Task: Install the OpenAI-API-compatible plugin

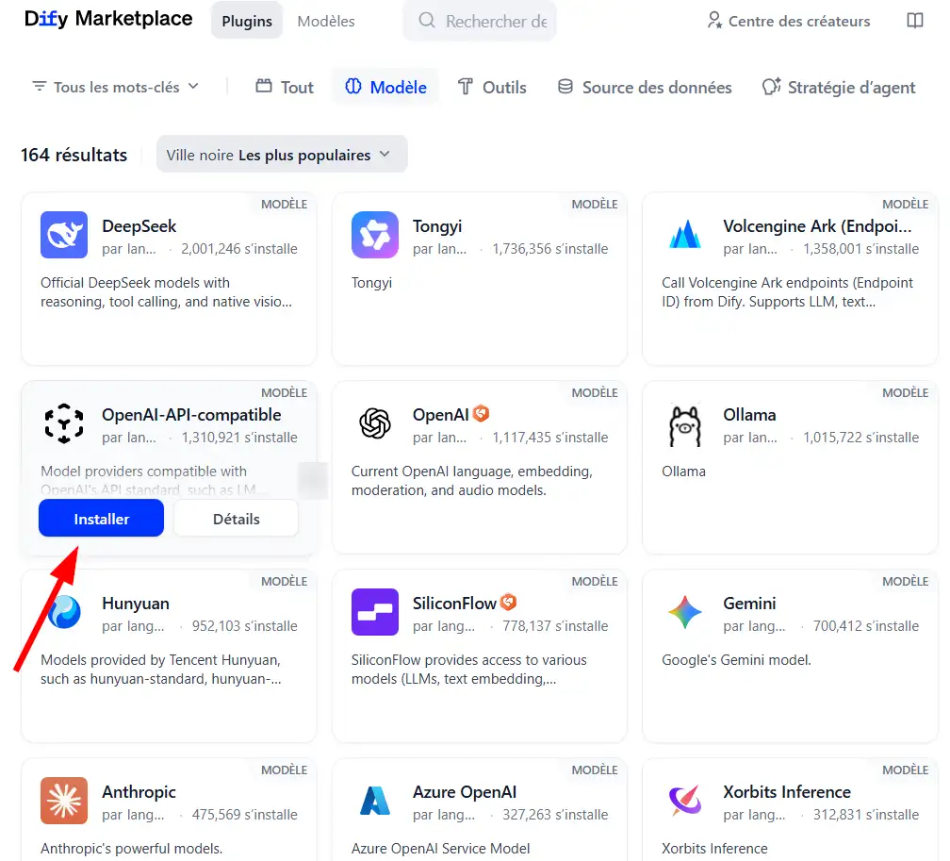Action: point(101,519)
